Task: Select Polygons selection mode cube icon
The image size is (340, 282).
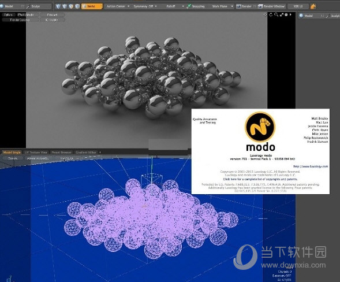Action: point(71,6)
